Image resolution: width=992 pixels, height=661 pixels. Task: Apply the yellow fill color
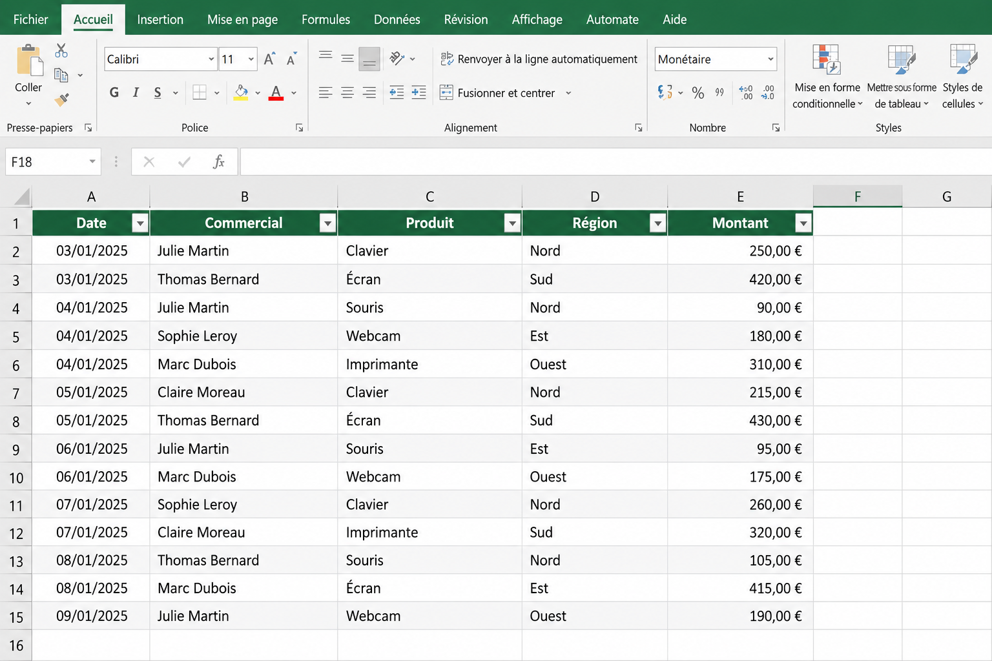[x=241, y=93]
